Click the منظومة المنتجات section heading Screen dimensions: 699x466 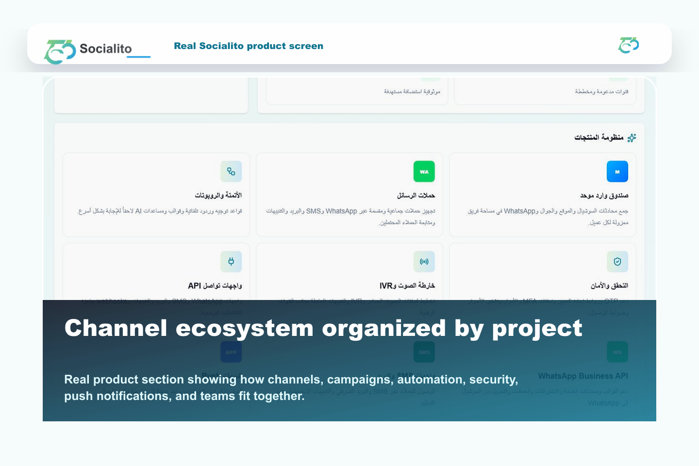click(599, 137)
